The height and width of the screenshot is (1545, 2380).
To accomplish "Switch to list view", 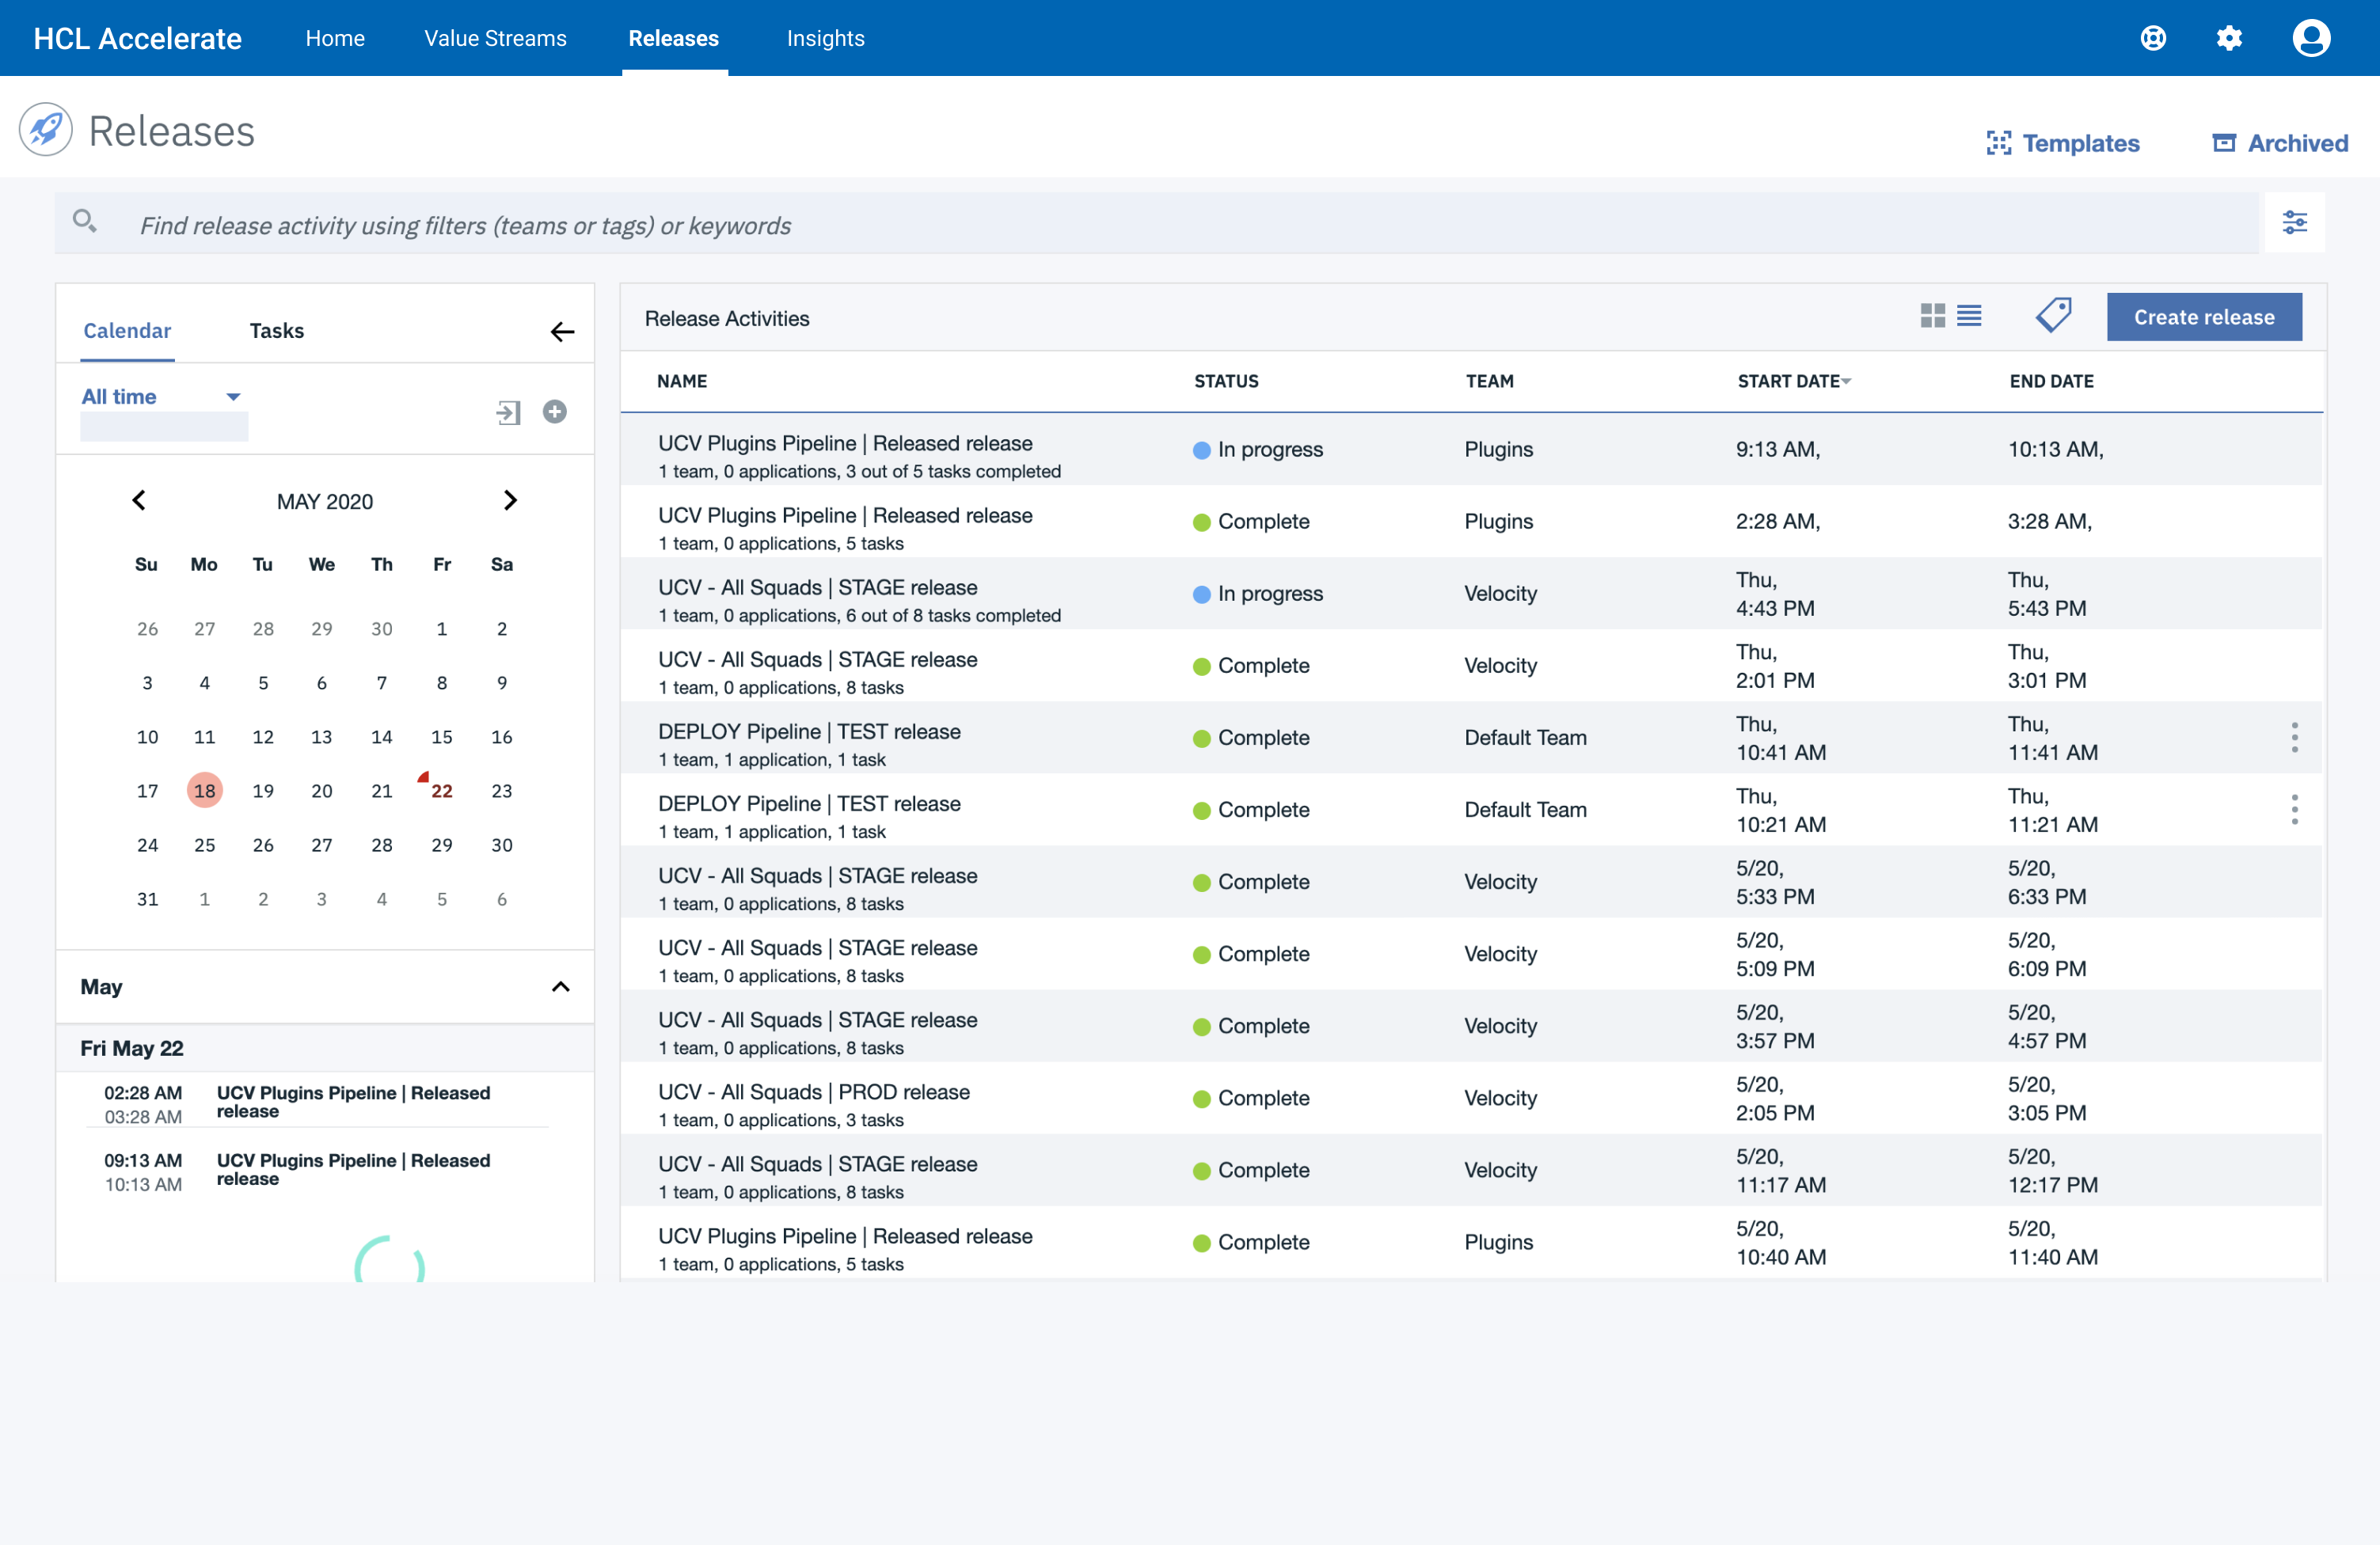I will (1969, 316).
